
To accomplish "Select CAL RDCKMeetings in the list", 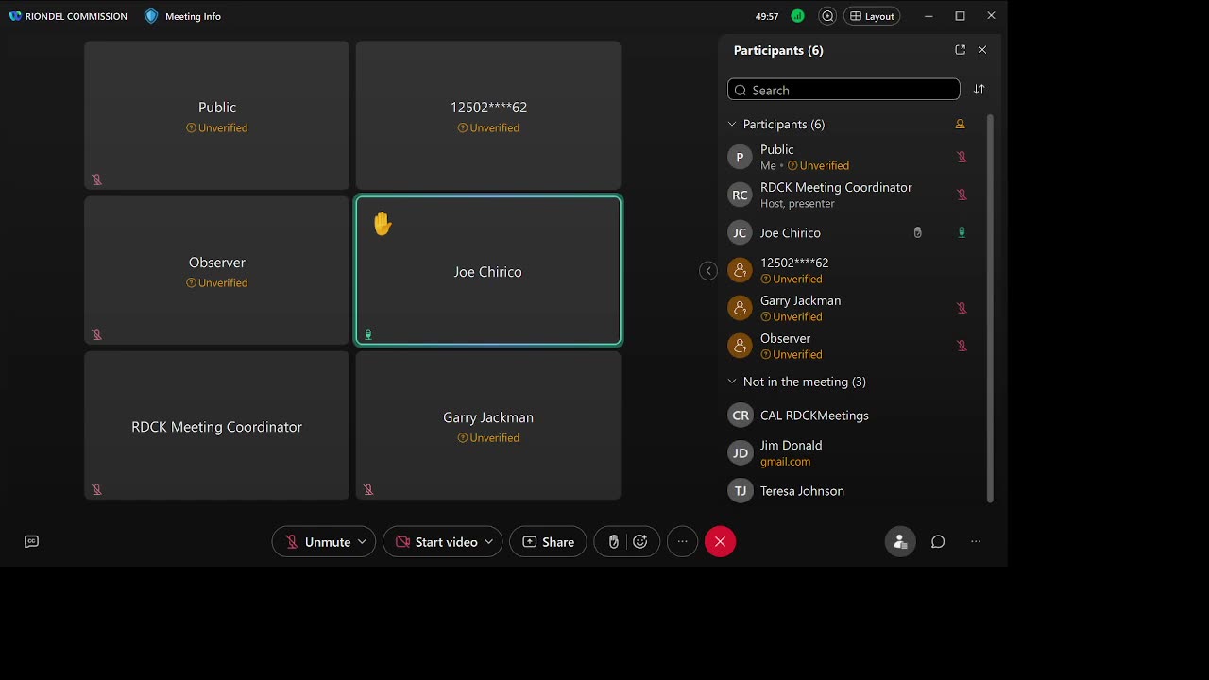I will click(x=814, y=416).
